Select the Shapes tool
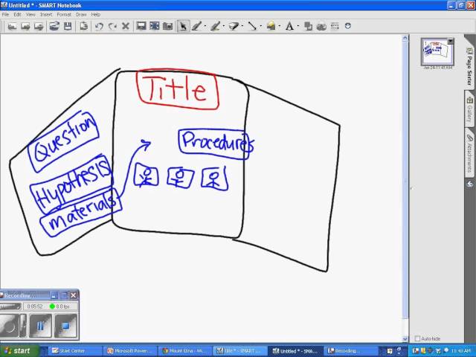This screenshot has height=357, width=476. click(x=271, y=27)
